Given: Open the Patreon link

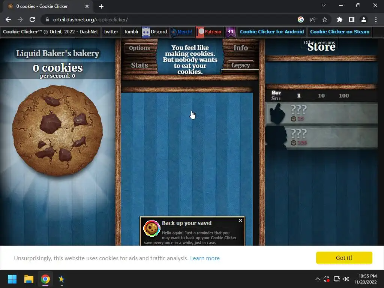Looking at the screenshot, I should [213, 31].
